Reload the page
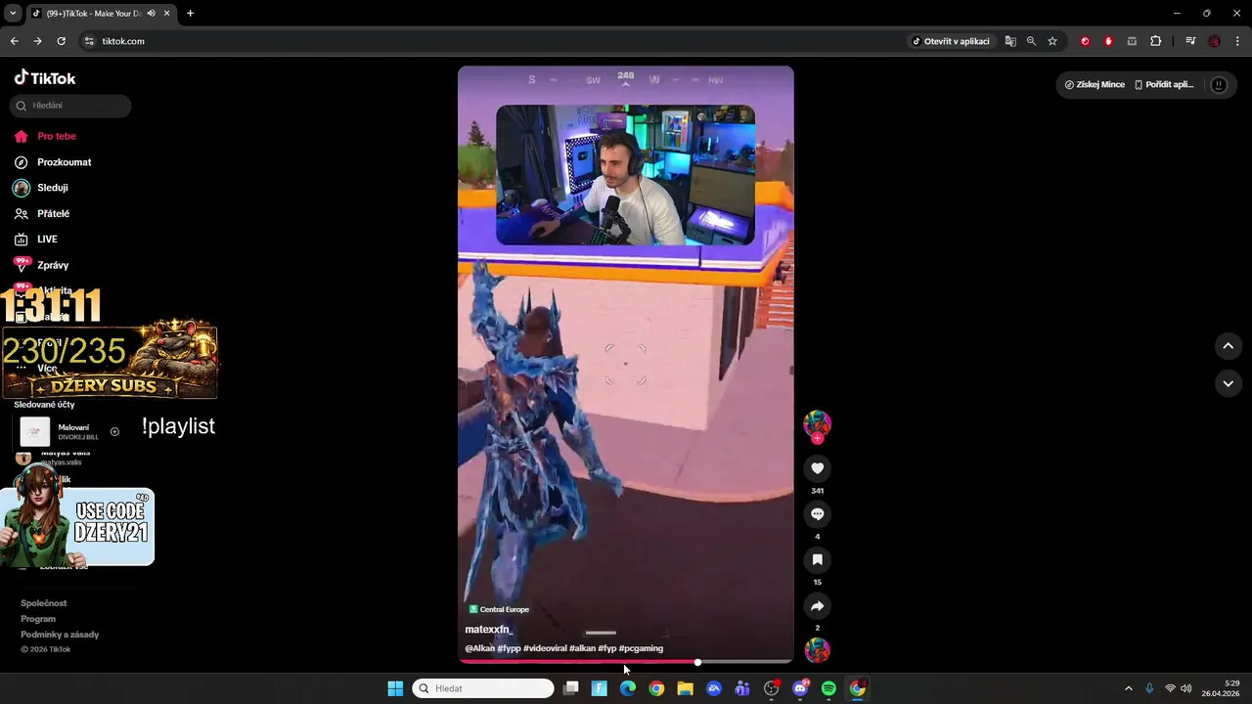Image resolution: width=1252 pixels, height=704 pixels. point(61,41)
